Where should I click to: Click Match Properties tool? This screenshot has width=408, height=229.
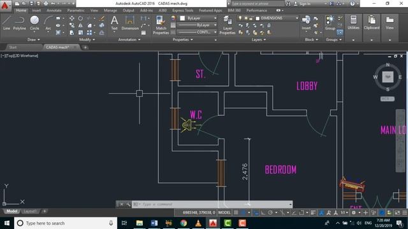tap(161, 25)
